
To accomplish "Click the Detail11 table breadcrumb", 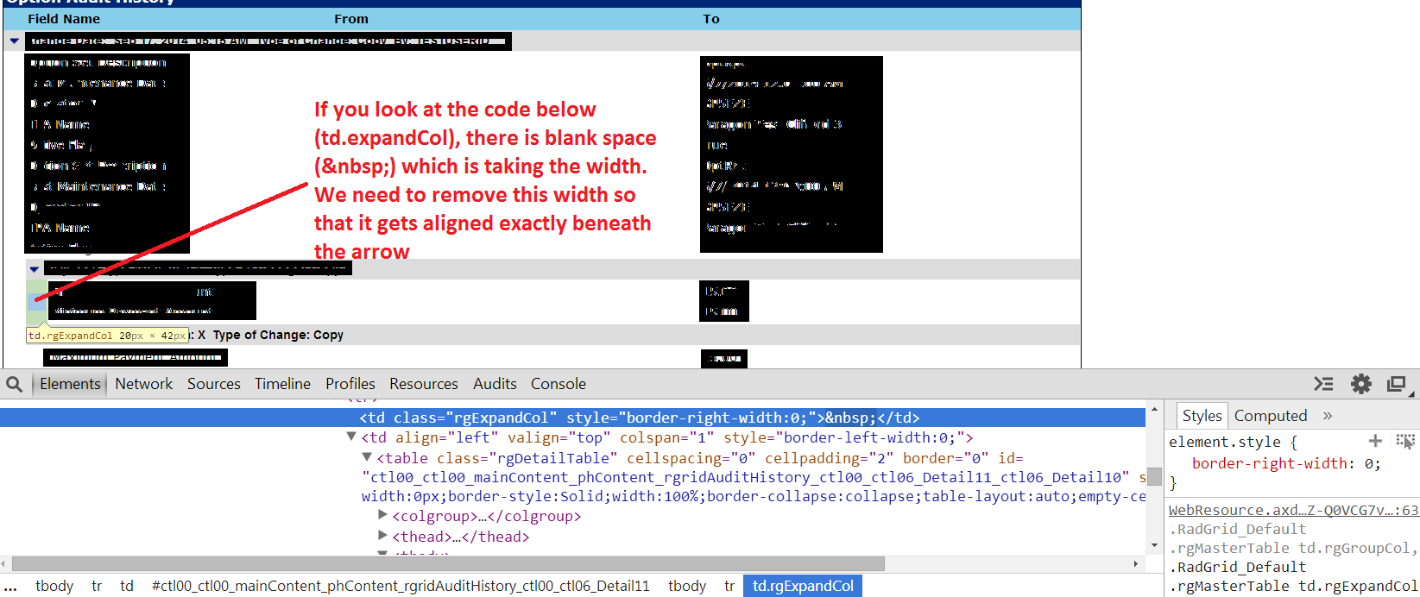I will 401,586.
